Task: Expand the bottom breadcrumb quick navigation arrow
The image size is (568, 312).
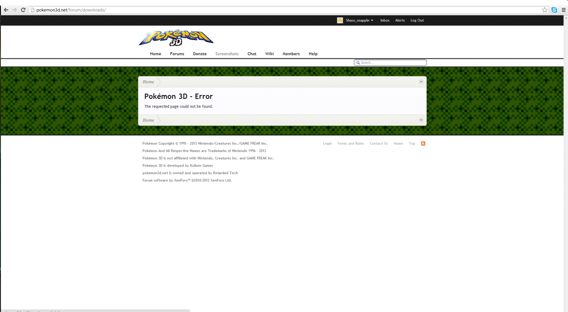Action: click(421, 120)
